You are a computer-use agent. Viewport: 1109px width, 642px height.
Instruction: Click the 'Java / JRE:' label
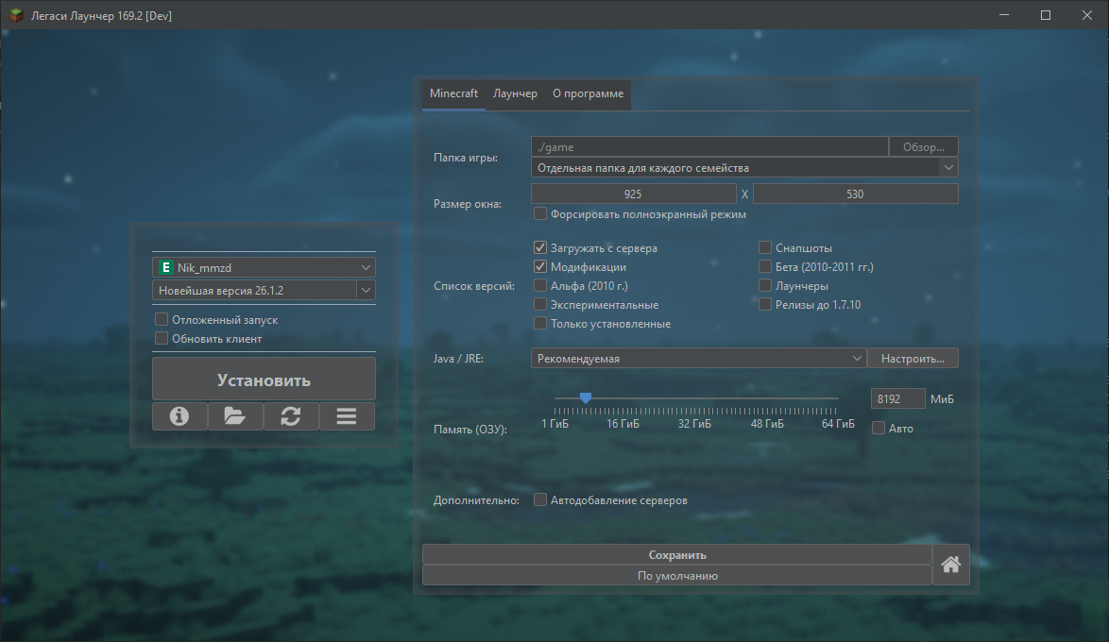coord(458,359)
